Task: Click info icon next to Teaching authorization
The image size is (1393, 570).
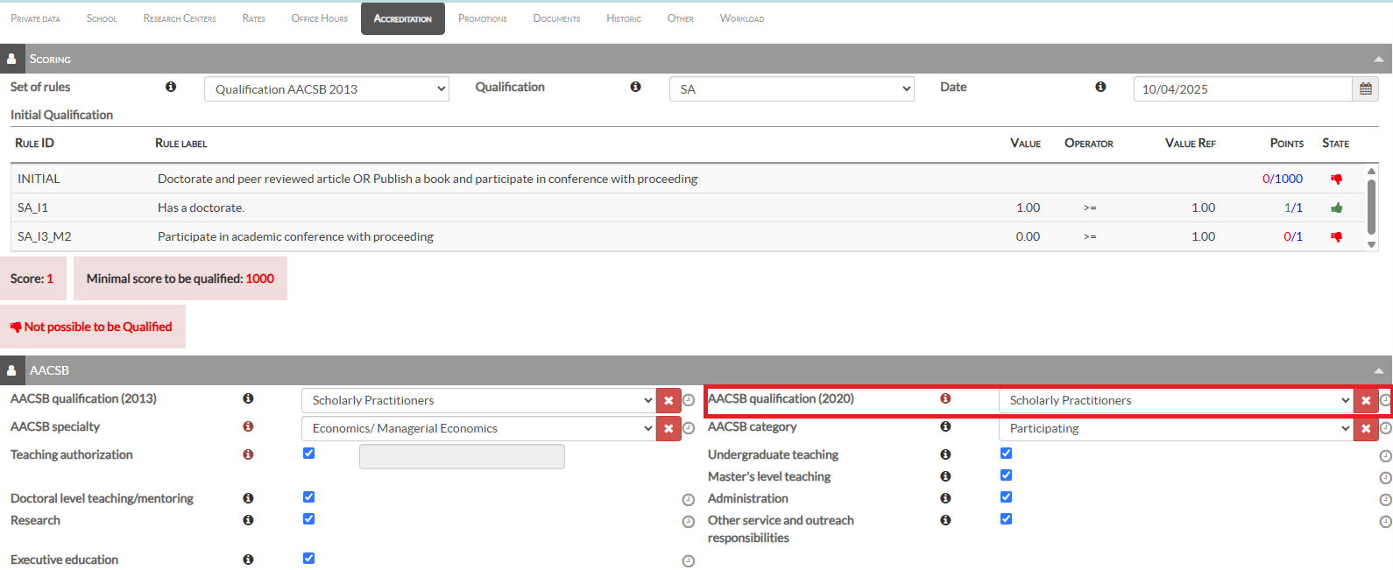Action: pyautogui.click(x=248, y=454)
